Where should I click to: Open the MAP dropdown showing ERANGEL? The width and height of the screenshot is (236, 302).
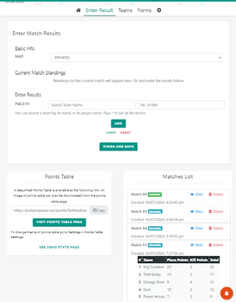(136, 58)
